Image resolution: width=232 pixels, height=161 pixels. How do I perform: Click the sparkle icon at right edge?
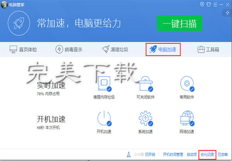click(x=228, y=13)
